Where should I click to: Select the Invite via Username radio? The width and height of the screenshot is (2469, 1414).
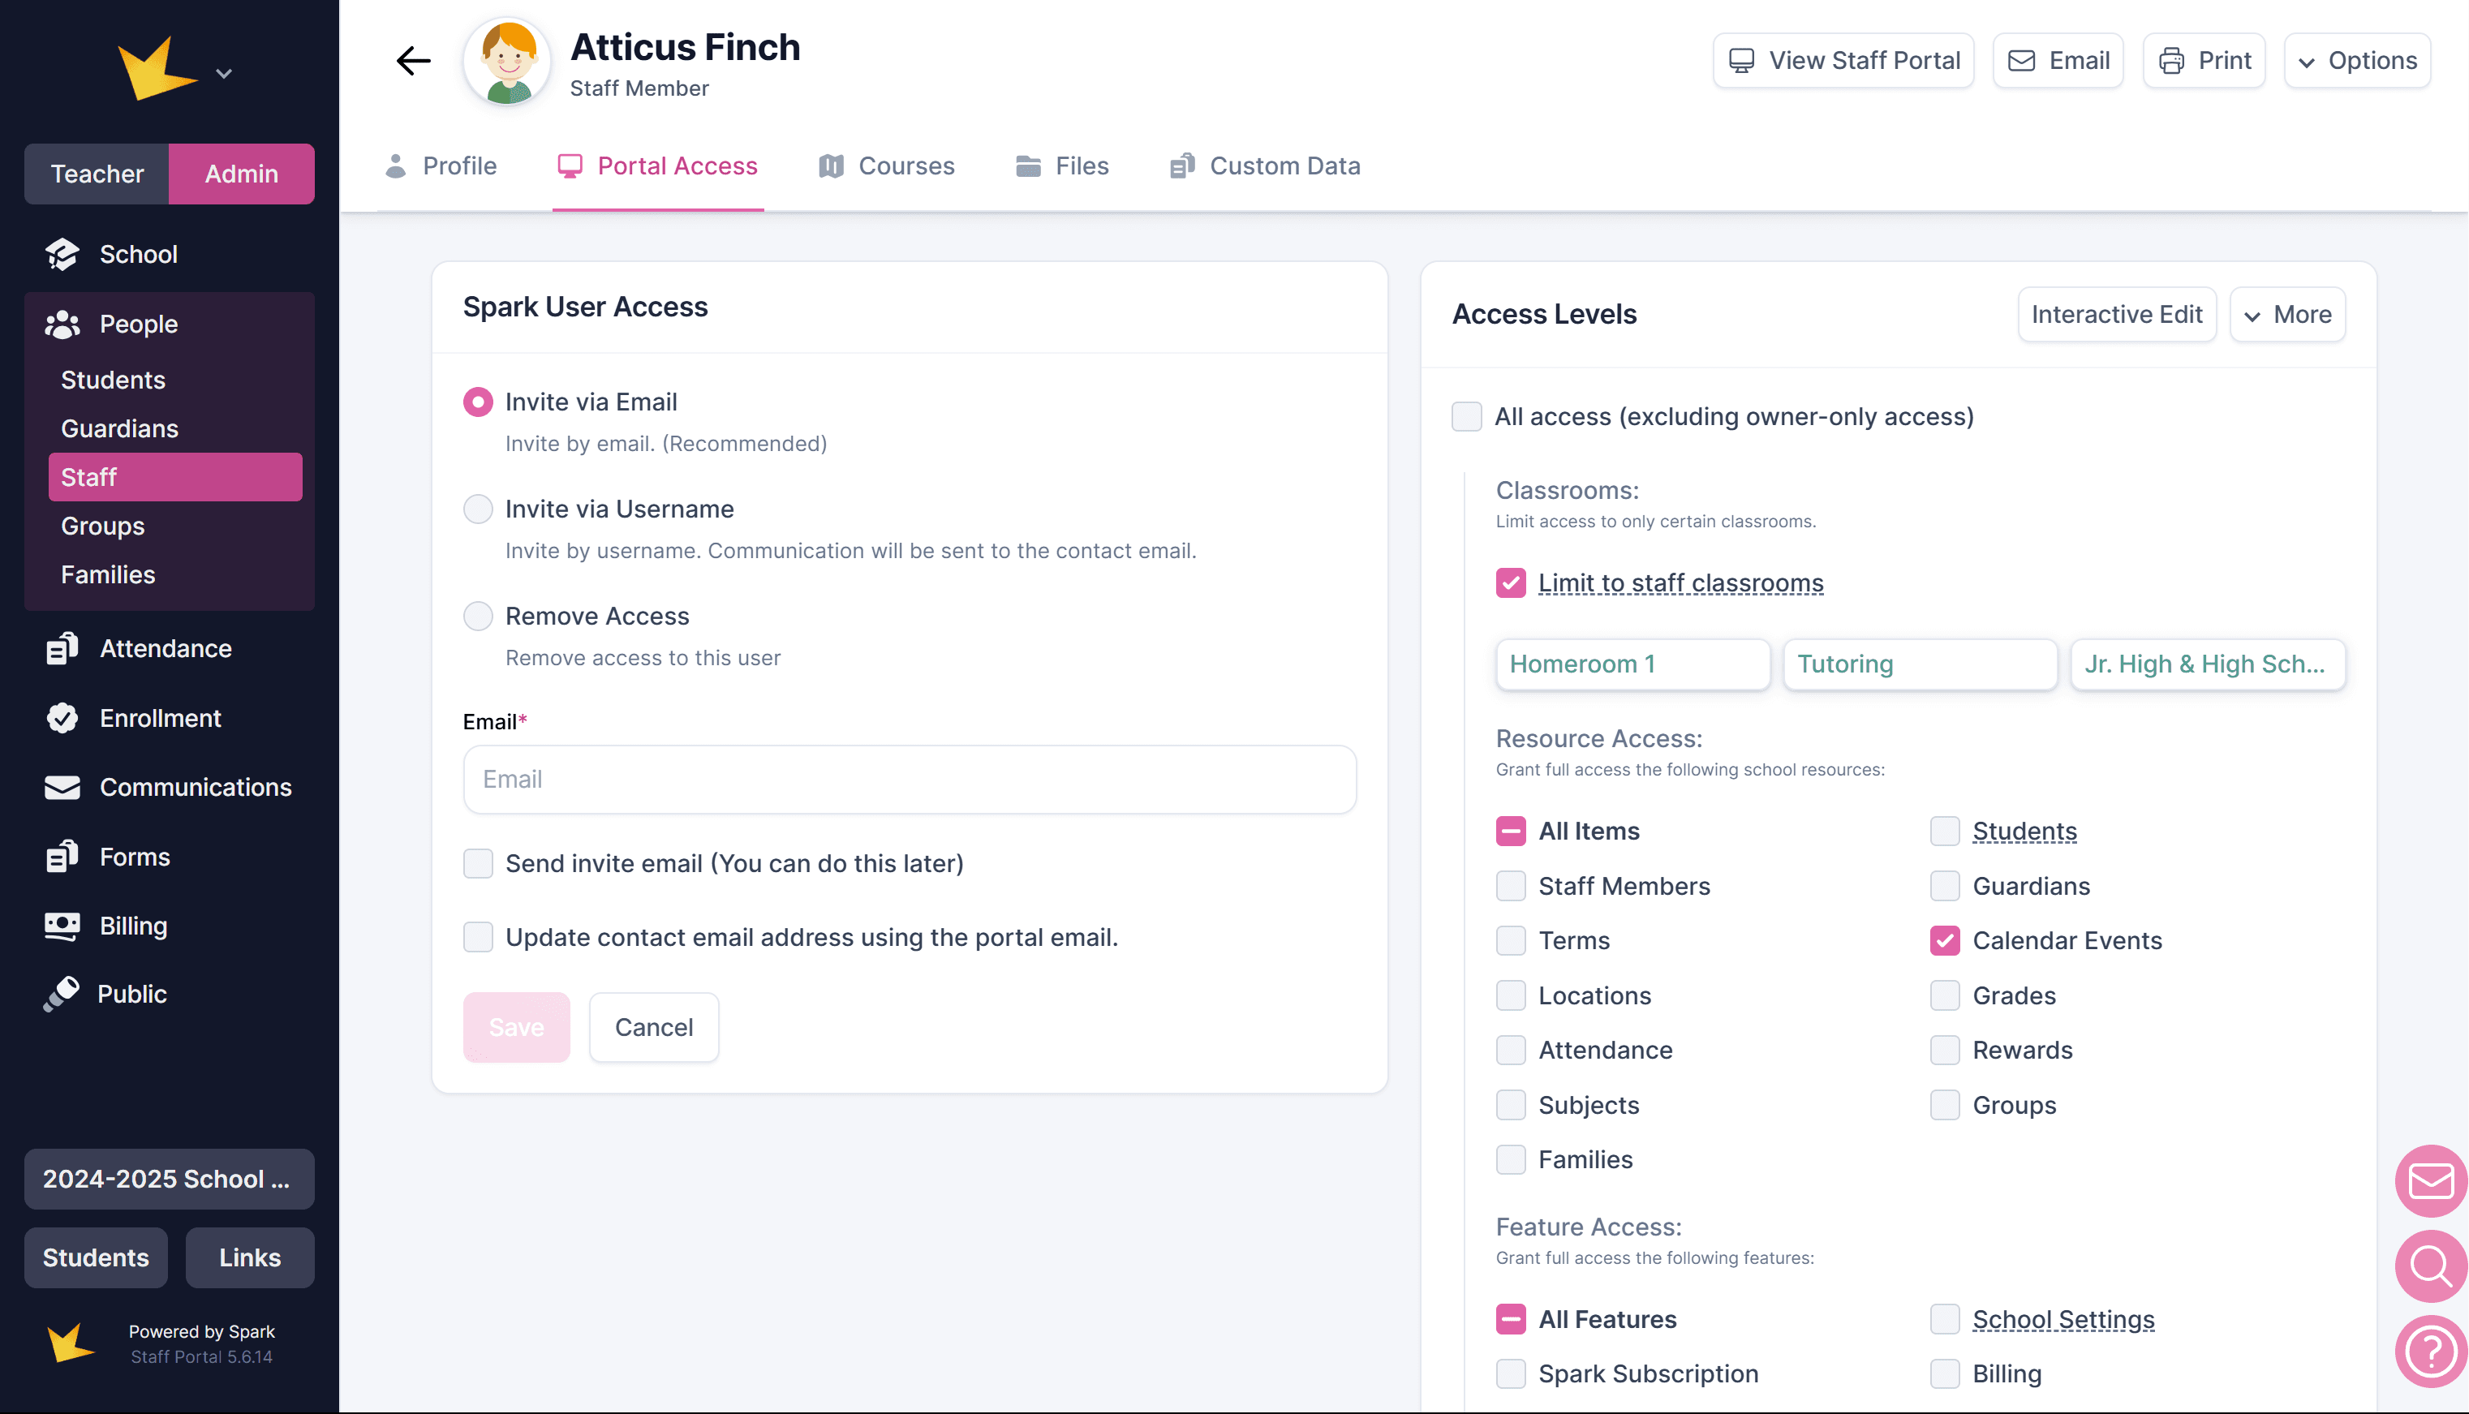point(478,509)
